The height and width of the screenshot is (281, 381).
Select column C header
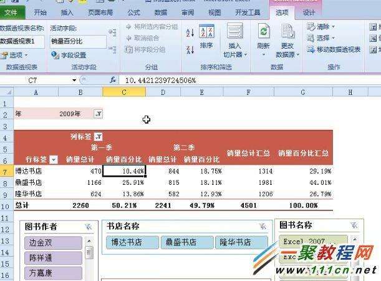coord(124,92)
